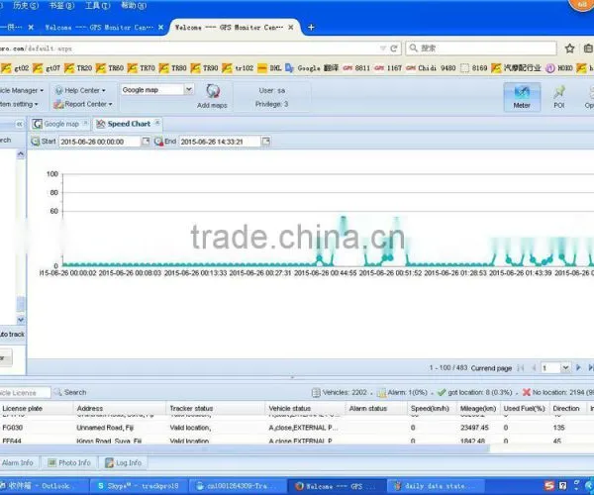Viewport: 594px width, 495px height.
Task: Open the 1167 bookmark
Action: coord(388,68)
